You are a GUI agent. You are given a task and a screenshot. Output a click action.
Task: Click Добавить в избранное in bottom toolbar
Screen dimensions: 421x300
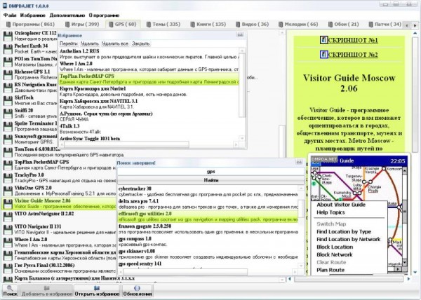(x=47, y=291)
